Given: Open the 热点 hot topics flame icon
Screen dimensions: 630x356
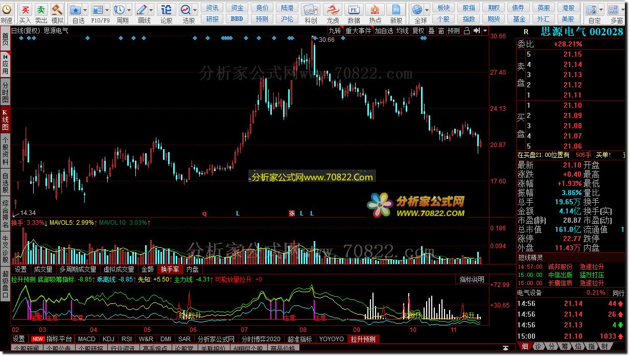Looking at the screenshot, I should point(375,9).
